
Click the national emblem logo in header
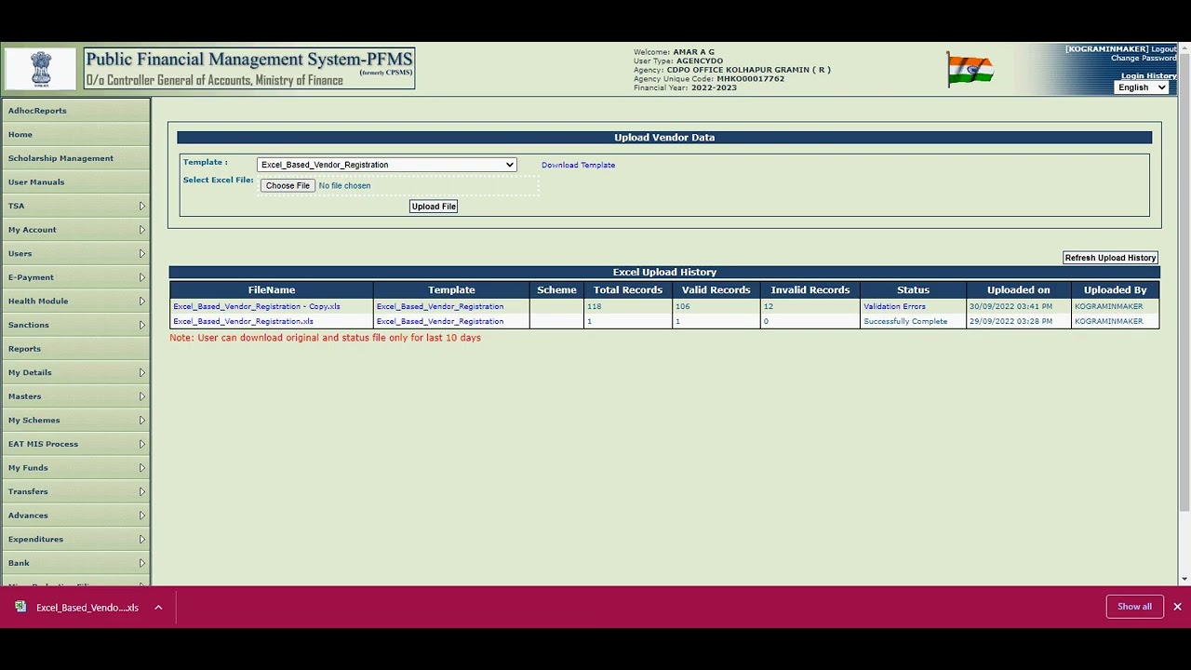[x=41, y=69]
